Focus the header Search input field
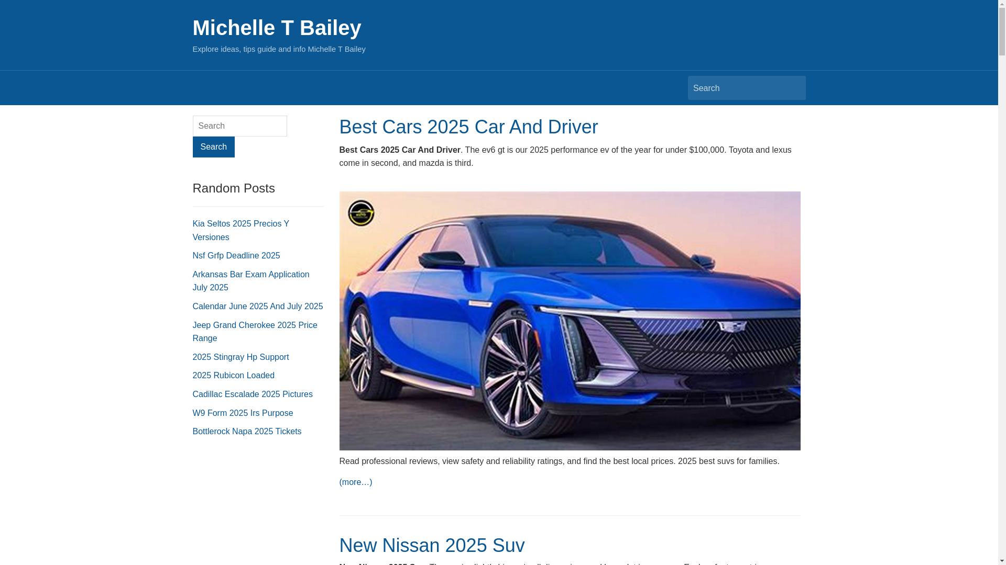 [746, 88]
